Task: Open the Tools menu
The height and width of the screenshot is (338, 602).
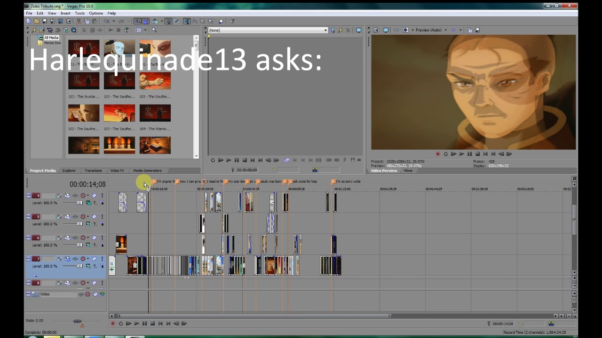Action: pyautogui.click(x=79, y=13)
